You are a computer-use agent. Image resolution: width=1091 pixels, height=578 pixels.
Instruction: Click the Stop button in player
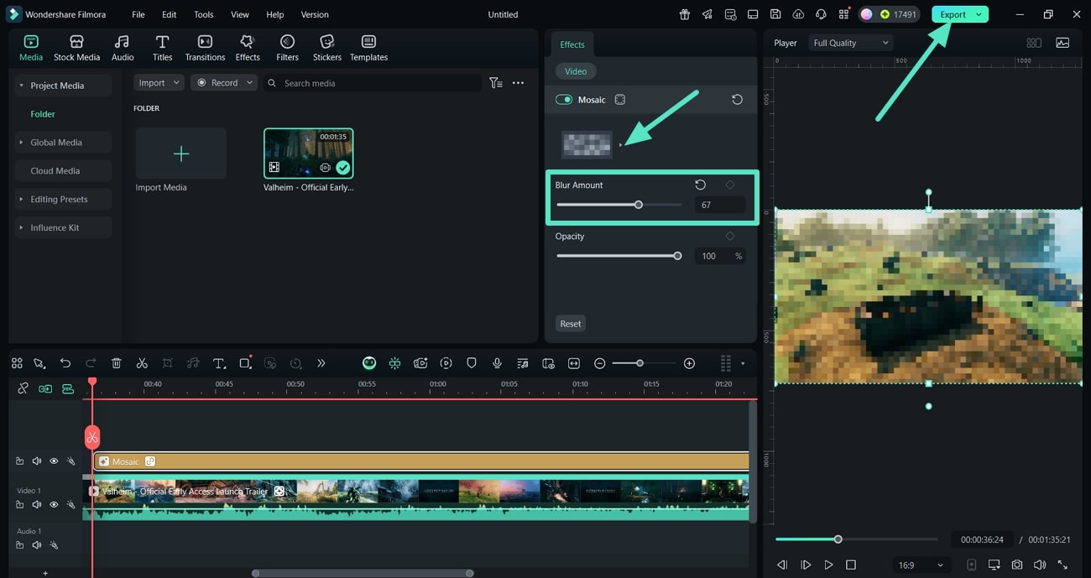851,565
